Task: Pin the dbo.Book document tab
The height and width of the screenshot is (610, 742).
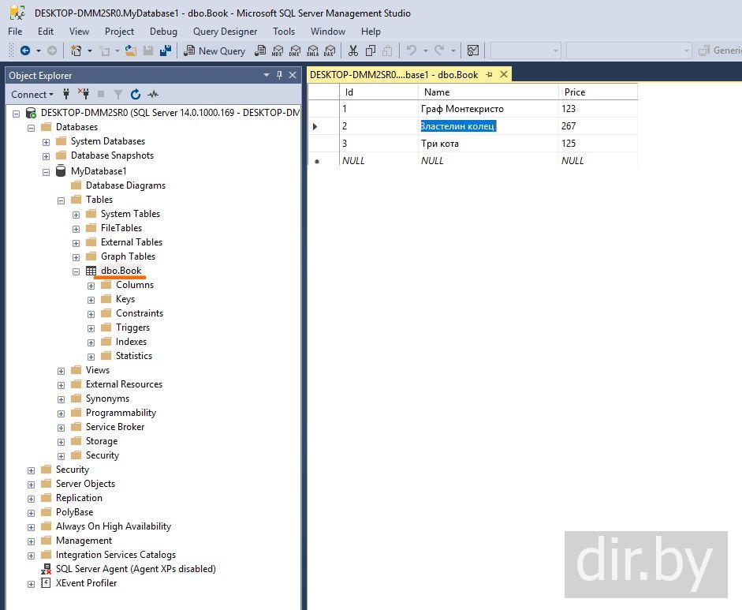Action: 489,75
